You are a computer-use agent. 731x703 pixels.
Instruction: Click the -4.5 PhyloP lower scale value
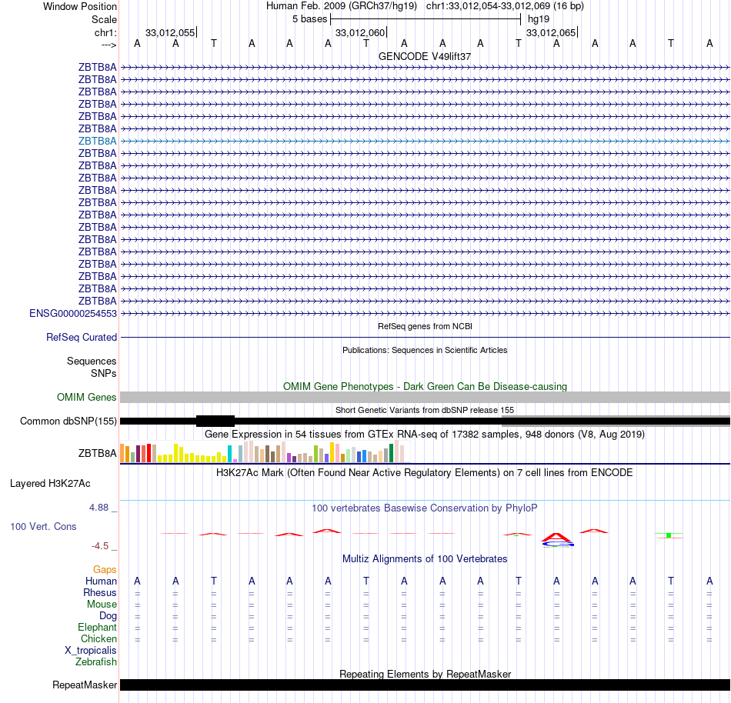[x=100, y=545]
